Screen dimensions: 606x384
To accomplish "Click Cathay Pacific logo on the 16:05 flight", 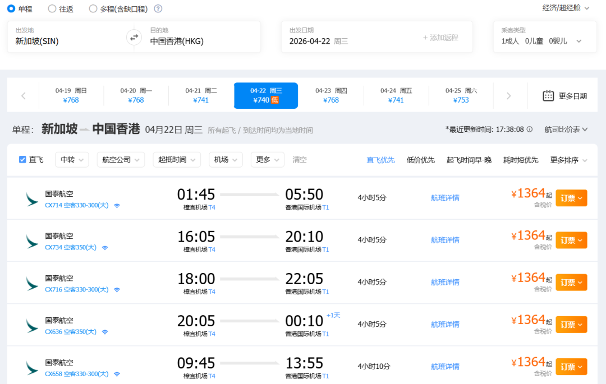I will [x=32, y=241].
